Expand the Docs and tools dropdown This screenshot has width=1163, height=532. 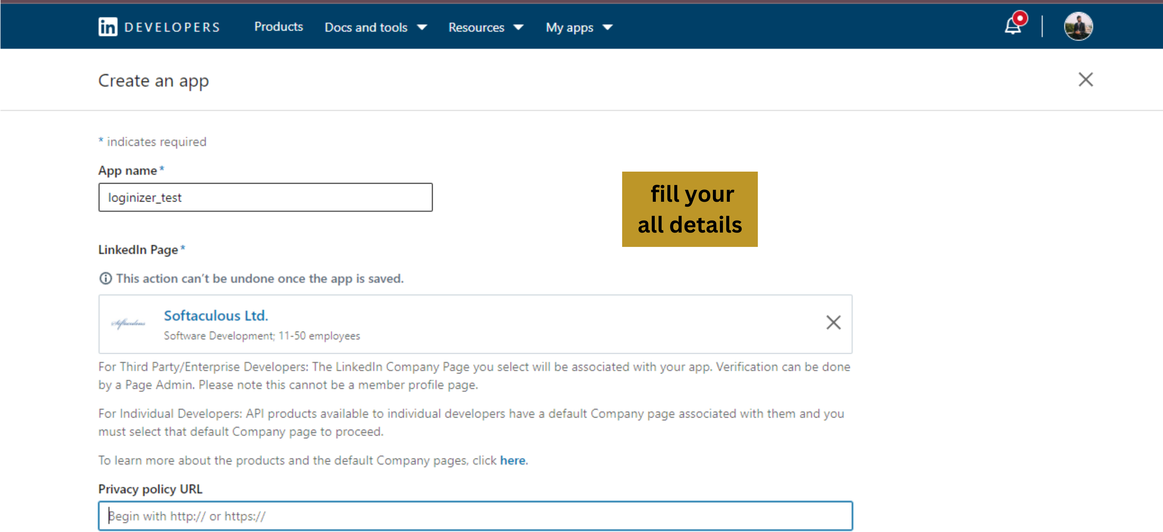tap(376, 28)
